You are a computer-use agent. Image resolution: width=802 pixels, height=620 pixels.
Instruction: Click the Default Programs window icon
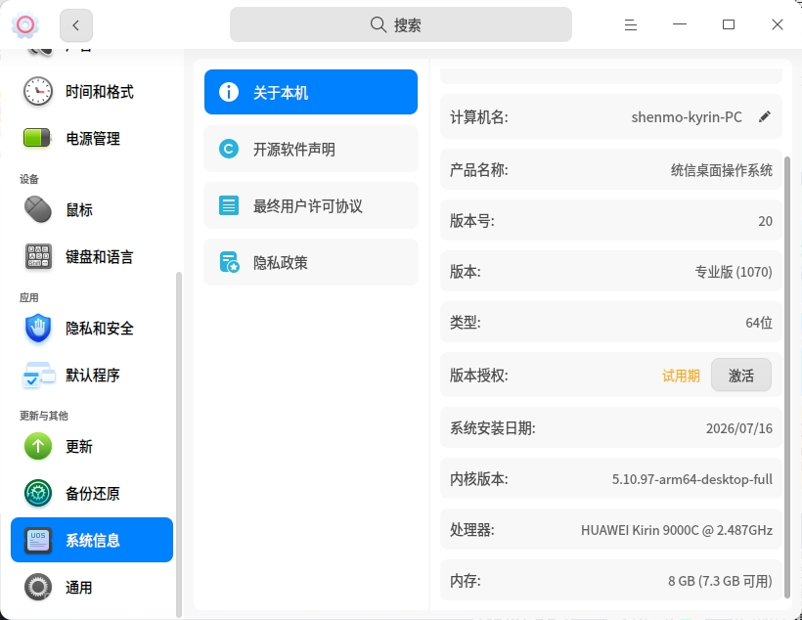point(38,375)
